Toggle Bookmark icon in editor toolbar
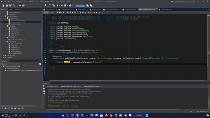Screen dimensions: 210x118 pyautogui.click(x=85, y=12)
